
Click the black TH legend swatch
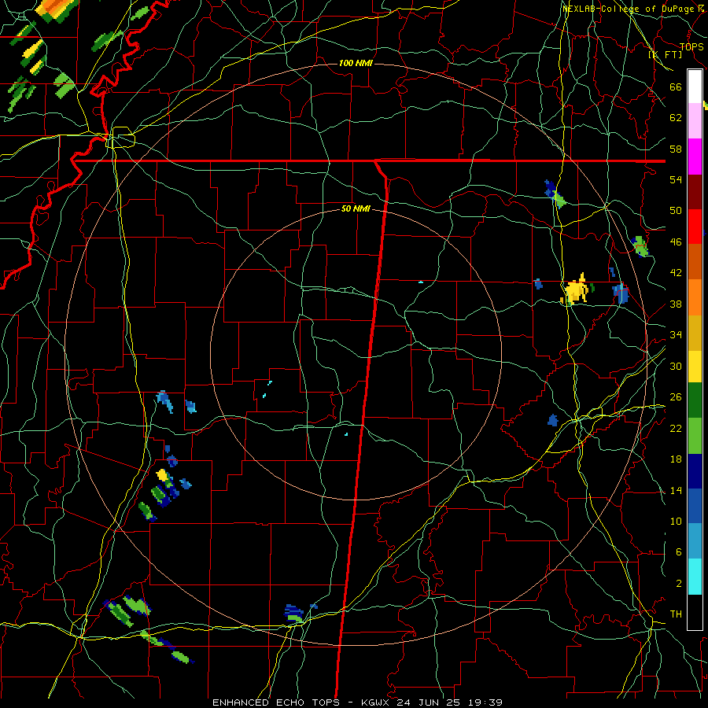(x=695, y=612)
